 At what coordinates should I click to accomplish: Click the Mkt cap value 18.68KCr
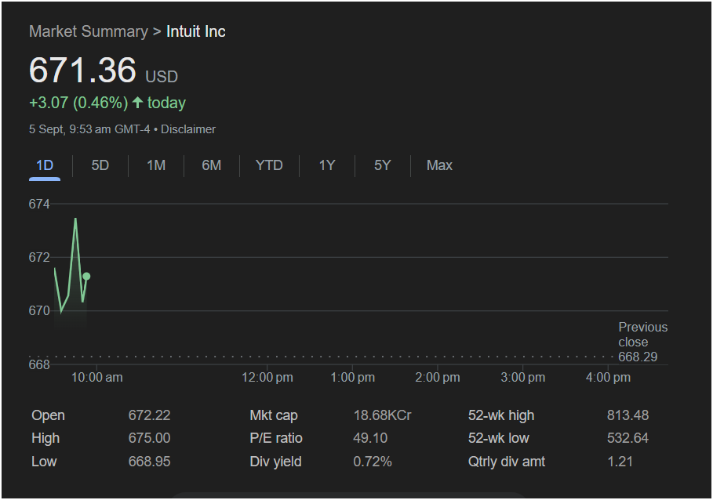(x=383, y=415)
